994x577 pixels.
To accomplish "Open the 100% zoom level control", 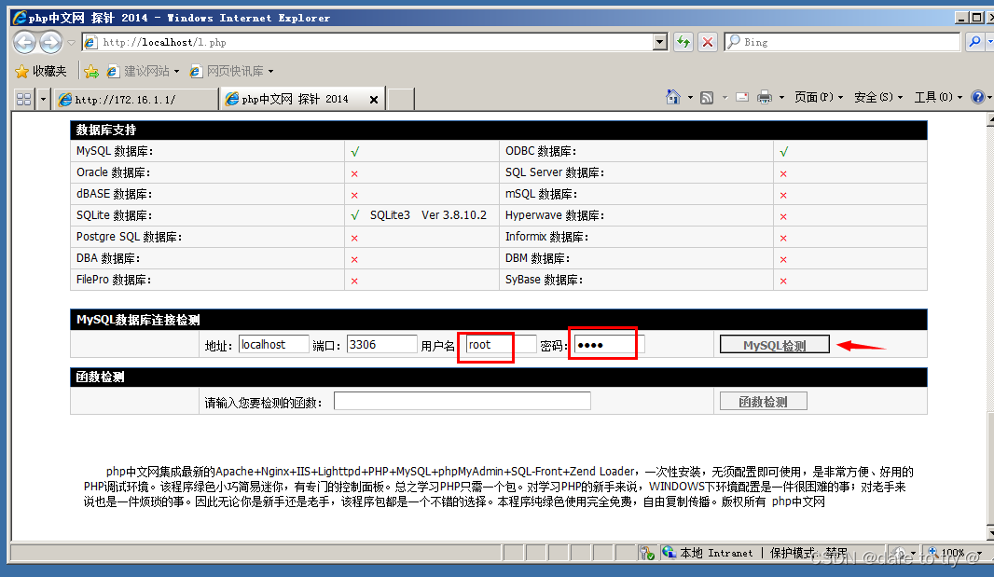I will (x=953, y=553).
